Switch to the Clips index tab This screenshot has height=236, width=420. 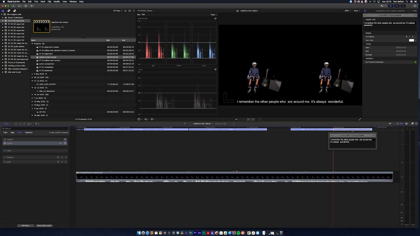tap(5, 132)
